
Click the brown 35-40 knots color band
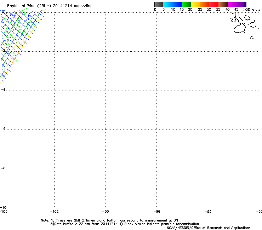pos(223,4)
